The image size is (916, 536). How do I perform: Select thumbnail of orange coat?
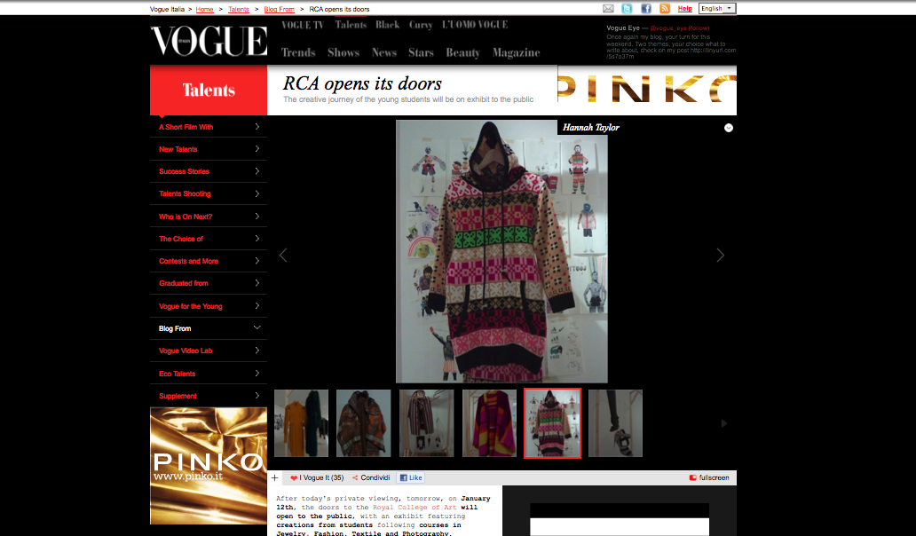pyautogui.click(x=302, y=423)
